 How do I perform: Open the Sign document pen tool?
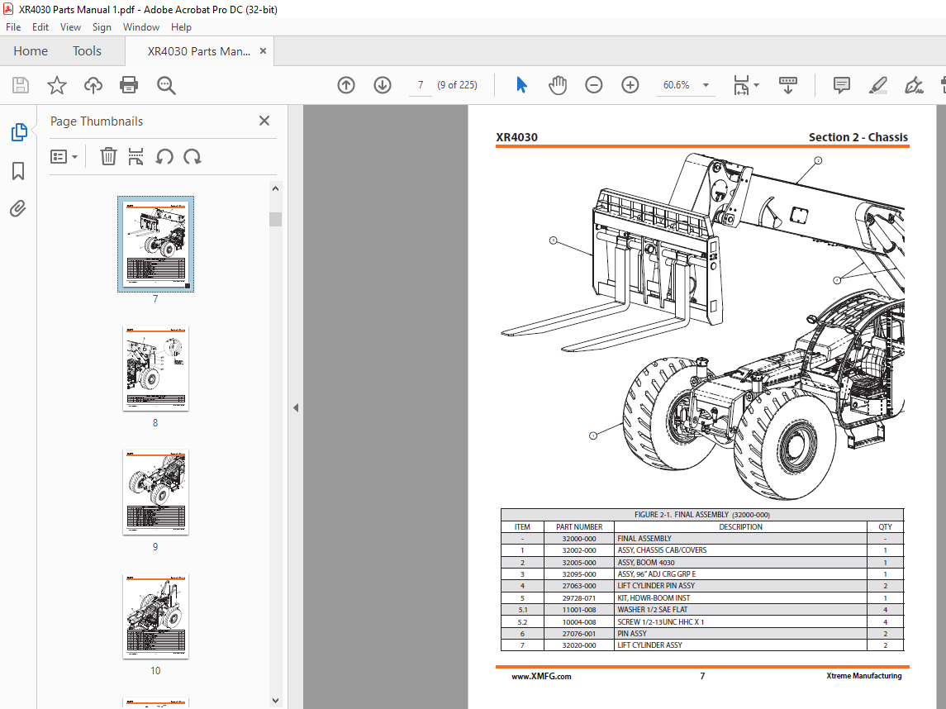[914, 85]
